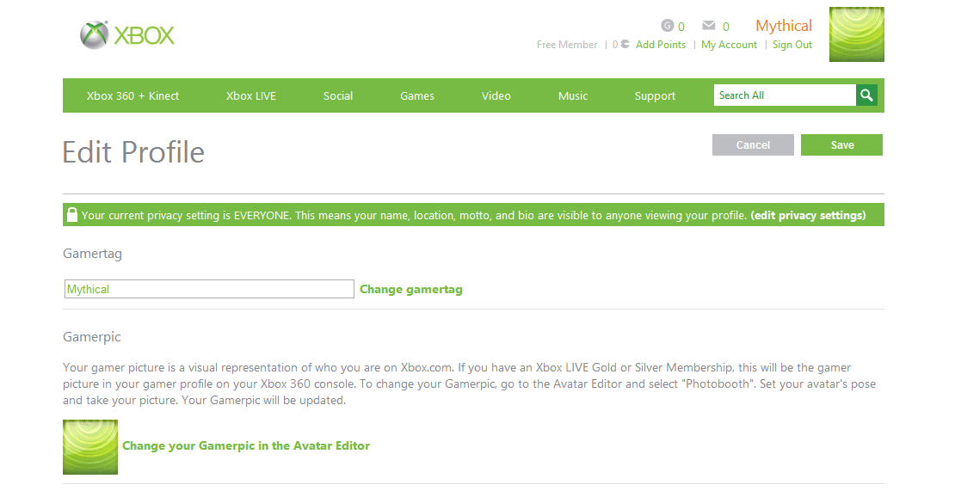Click the magnifying glass search button
The image size is (955, 491).
(x=866, y=95)
